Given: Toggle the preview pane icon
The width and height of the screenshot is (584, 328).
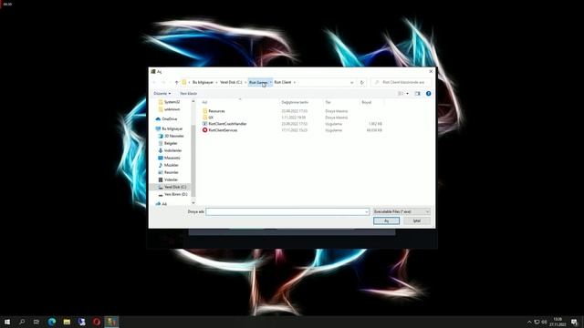Looking at the screenshot, I should coord(418,93).
